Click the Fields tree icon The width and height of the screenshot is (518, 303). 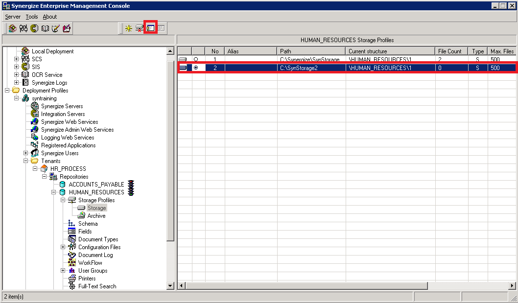click(x=71, y=232)
